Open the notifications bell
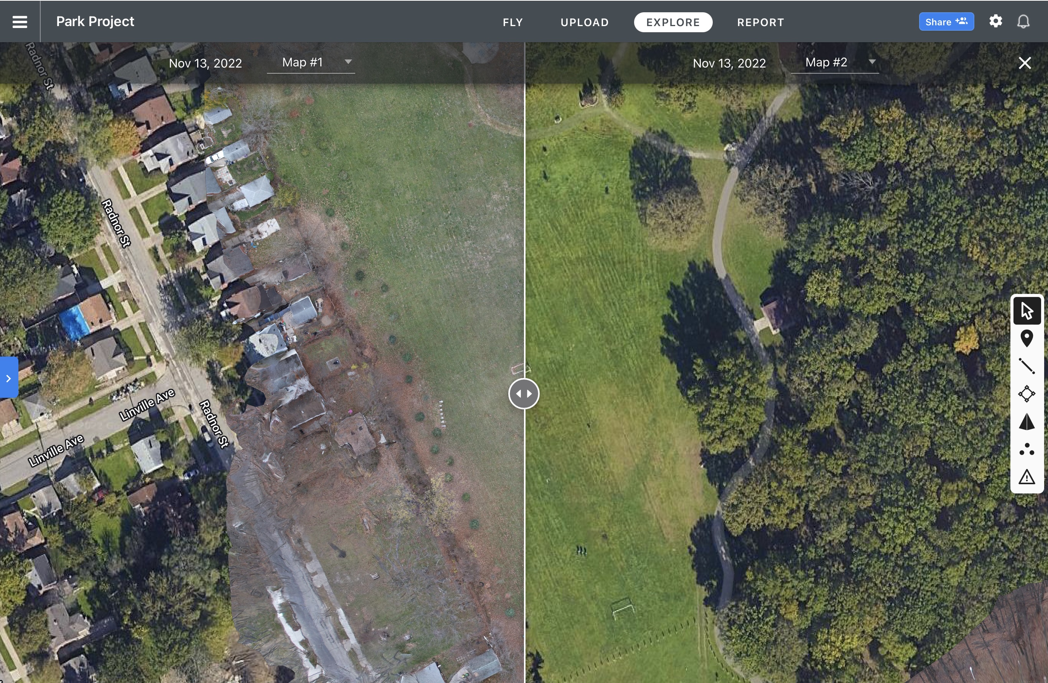This screenshot has height=683, width=1048. (1023, 21)
